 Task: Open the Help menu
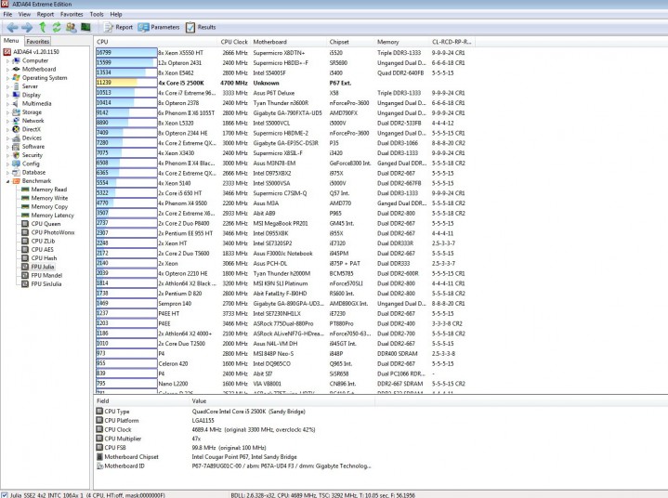[116, 14]
